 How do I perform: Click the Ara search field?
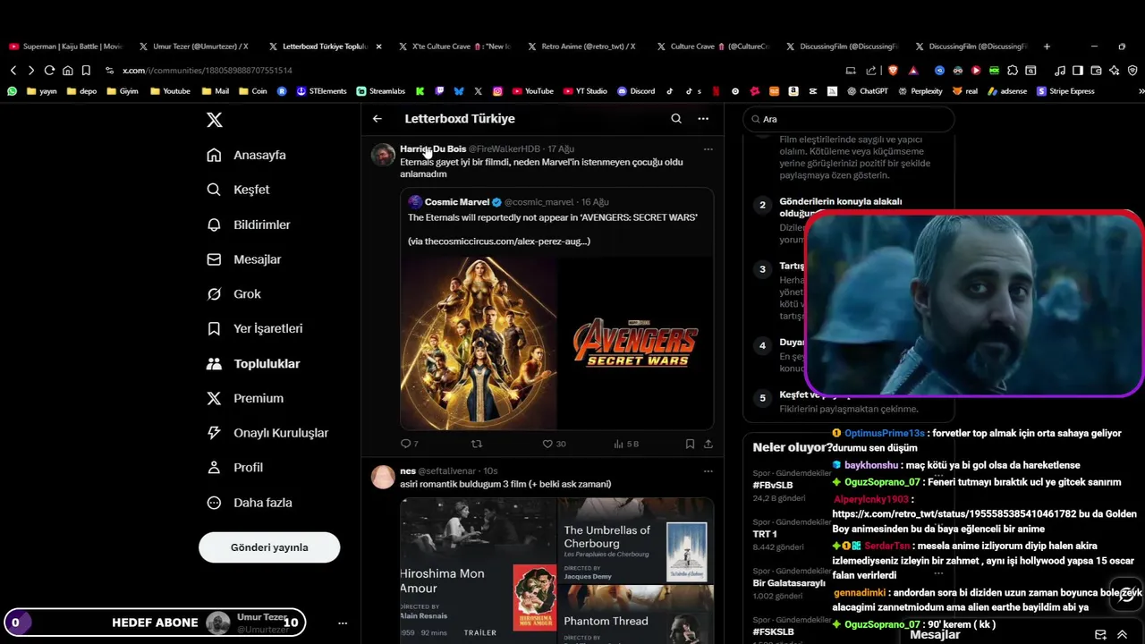tap(849, 119)
